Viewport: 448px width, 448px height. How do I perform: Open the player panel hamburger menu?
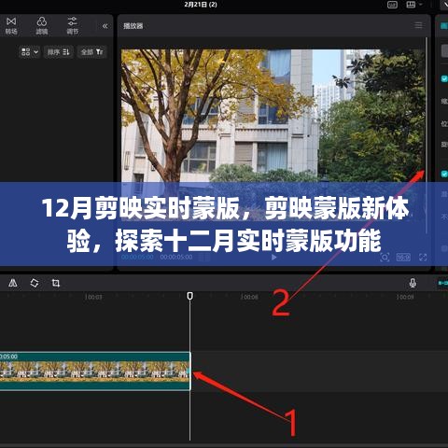tap(418, 25)
